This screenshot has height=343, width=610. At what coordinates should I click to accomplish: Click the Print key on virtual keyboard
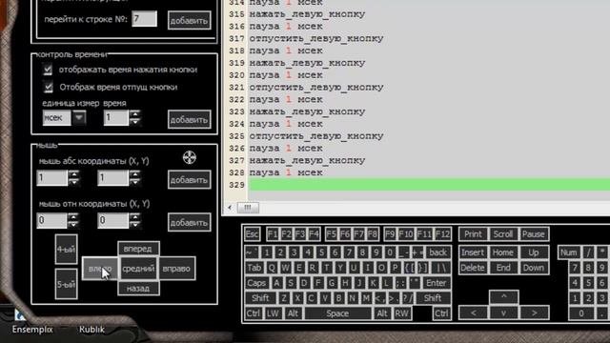click(473, 234)
